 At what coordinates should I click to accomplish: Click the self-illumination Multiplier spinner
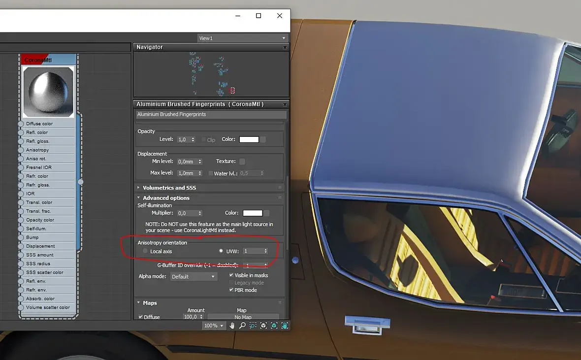(200, 213)
